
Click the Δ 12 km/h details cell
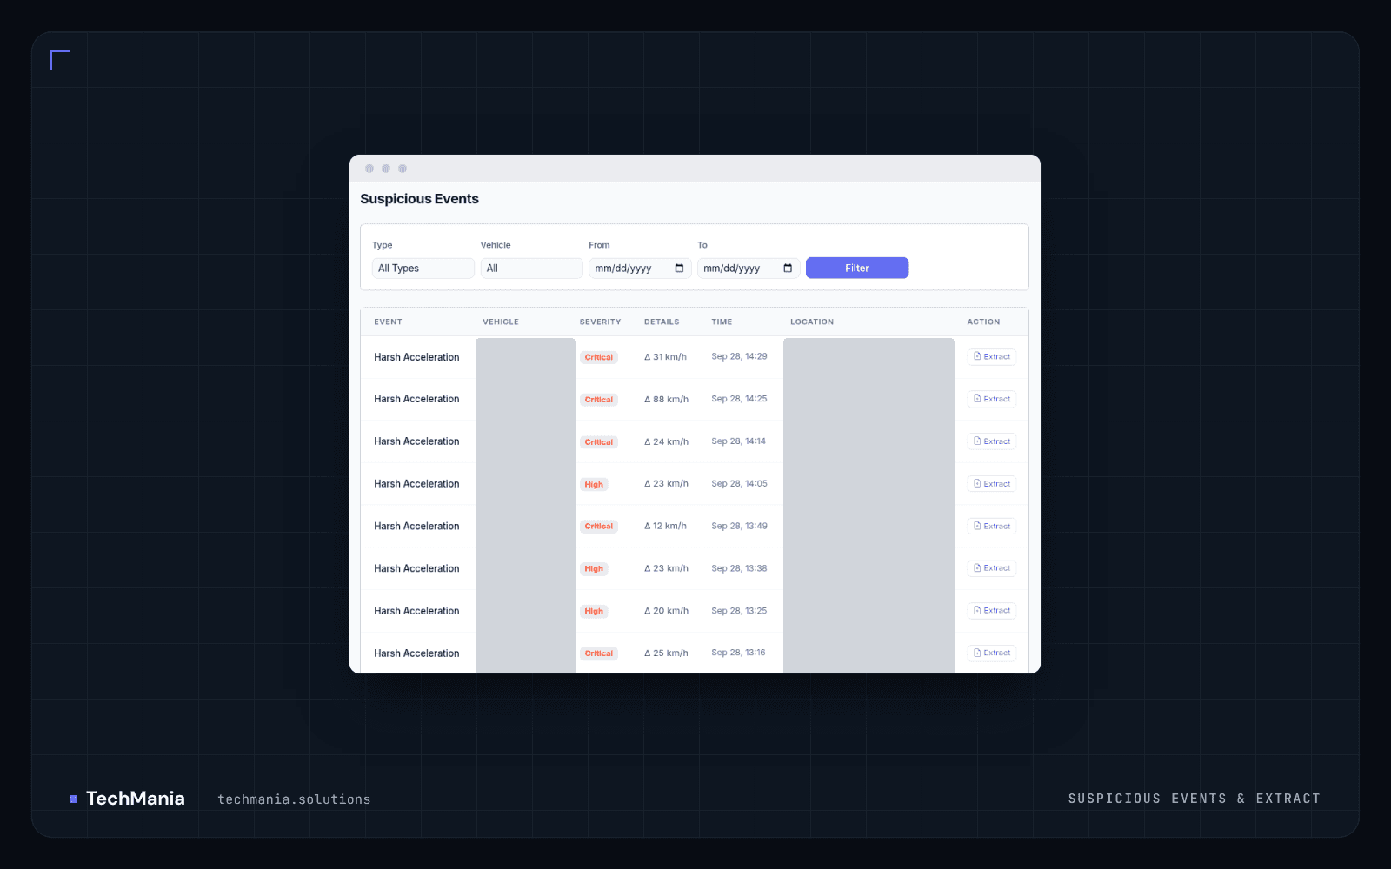(x=665, y=527)
